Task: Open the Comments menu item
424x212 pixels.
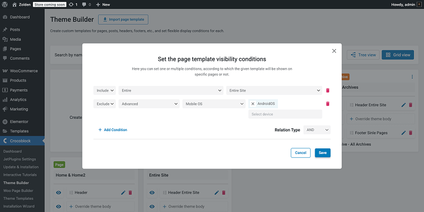Action: [20, 58]
